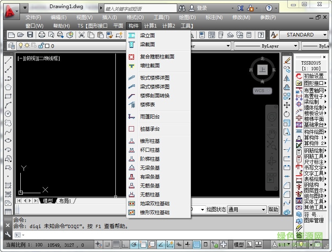332x252 pixels.
Task: Select 布置轴网 from the TSSD sidebar
Action: [x=313, y=89]
